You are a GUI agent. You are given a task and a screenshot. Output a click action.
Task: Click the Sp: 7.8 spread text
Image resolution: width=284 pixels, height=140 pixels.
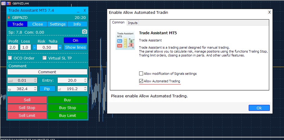(15, 32)
